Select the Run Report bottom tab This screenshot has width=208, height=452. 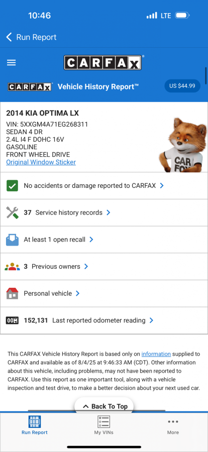(35, 425)
